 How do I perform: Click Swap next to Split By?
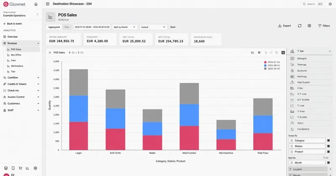(325, 158)
